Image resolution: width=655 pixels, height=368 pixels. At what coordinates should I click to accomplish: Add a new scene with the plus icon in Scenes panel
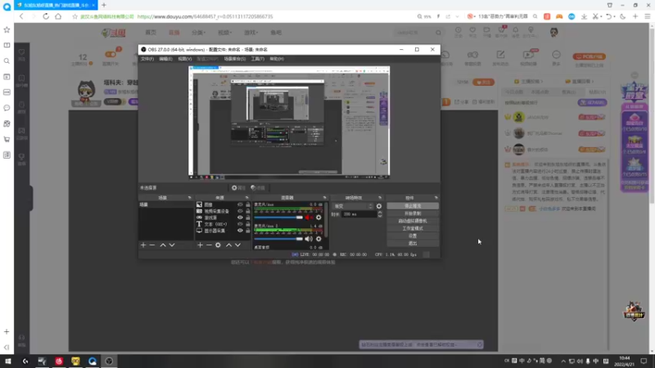coord(143,245)
